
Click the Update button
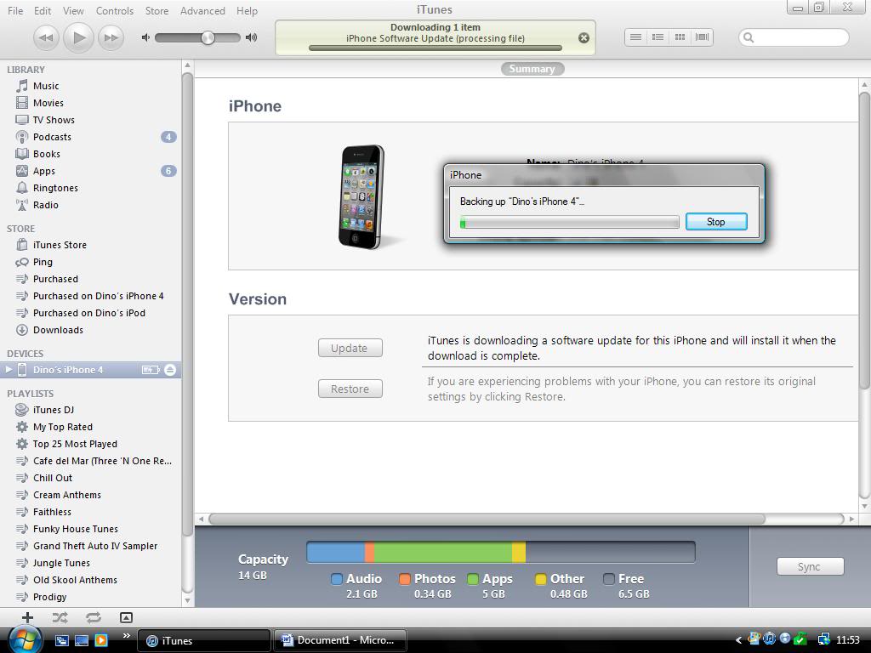point(350,348)
